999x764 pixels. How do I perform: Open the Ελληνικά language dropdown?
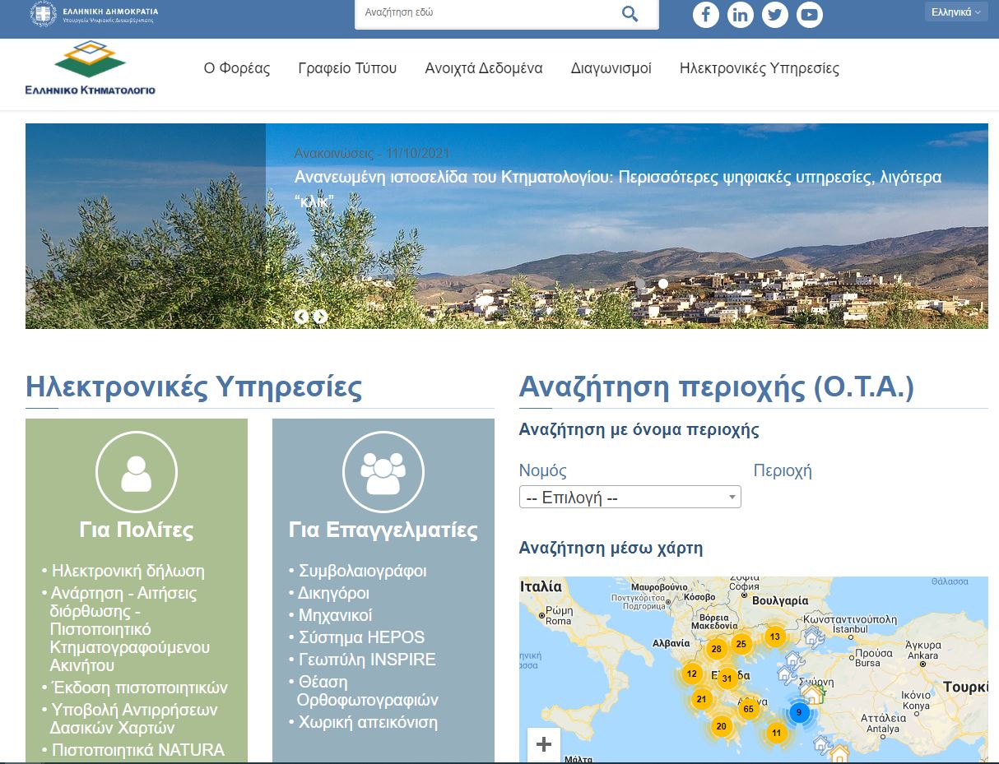[955, 12]
